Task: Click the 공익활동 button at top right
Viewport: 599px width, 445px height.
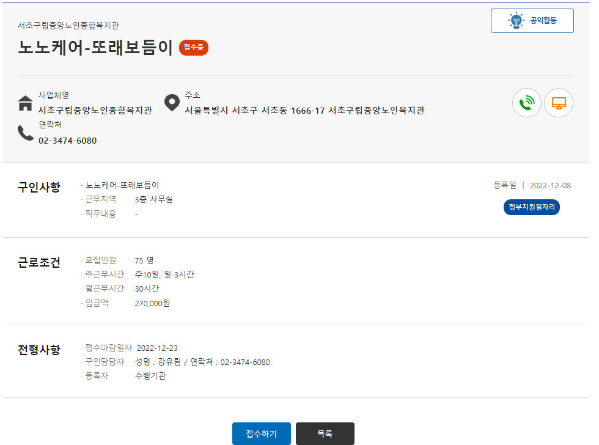Action: coord(532,20)
